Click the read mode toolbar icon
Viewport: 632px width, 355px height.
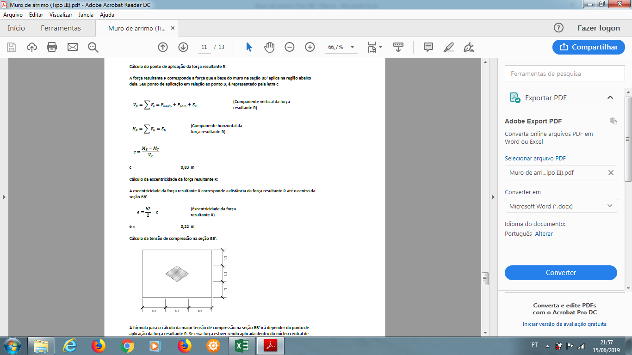[x=398, y=47]
